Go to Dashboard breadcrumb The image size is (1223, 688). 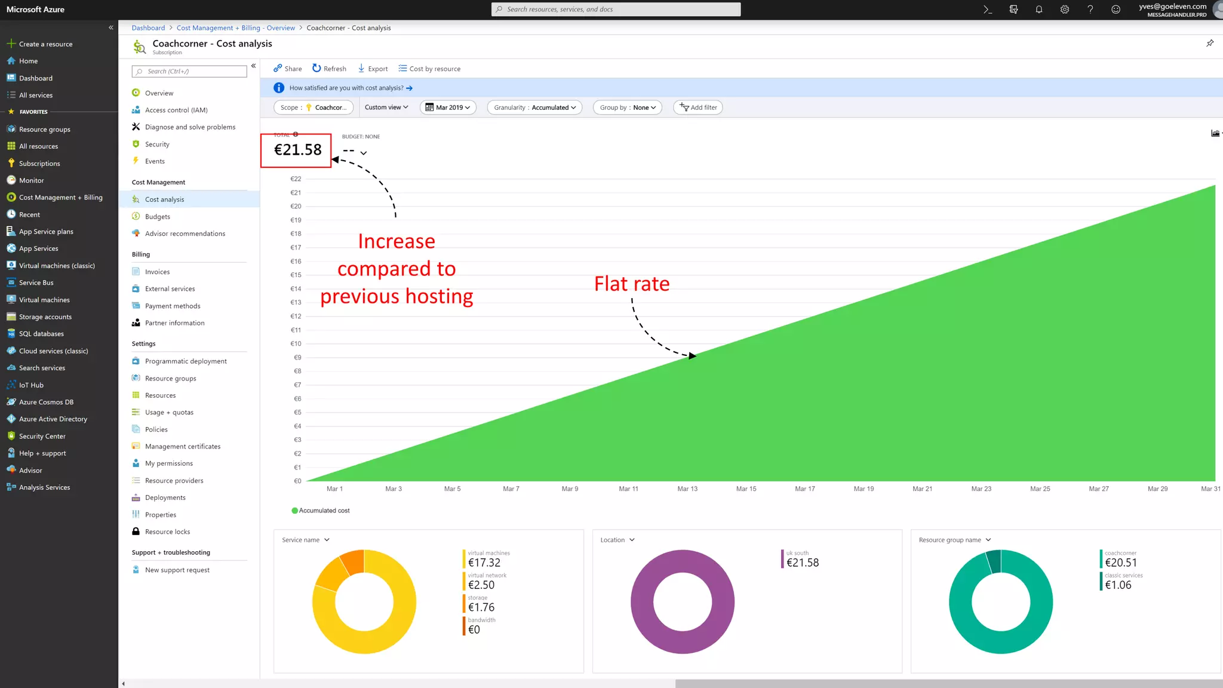coord(148,28)
